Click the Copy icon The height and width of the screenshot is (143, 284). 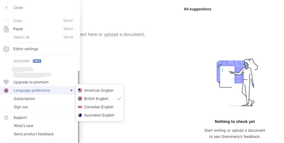point(6,21)
